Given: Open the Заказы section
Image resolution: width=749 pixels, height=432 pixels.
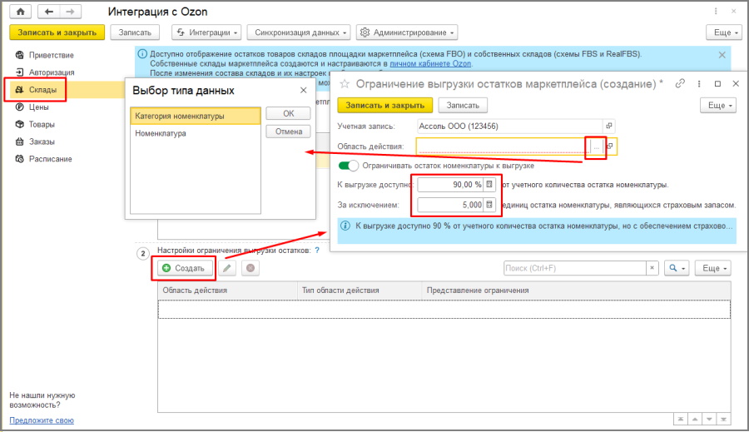Looking at the screenshot, I should point(42,142).
